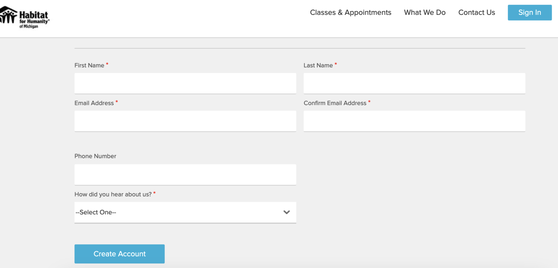The image size is (558, 268).
Task: Click the Sign In button
Action: coord(529,12)
